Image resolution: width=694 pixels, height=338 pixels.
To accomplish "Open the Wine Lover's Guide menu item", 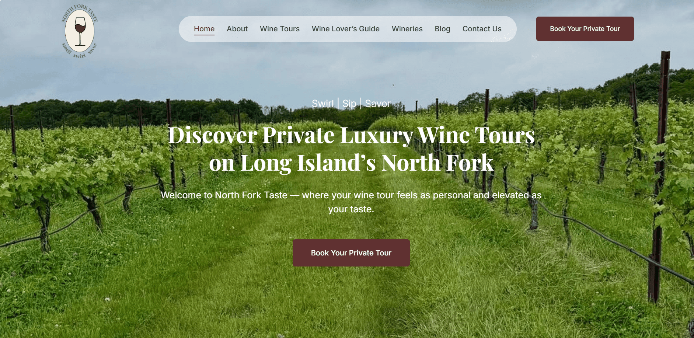I will (x=346, y=29).
